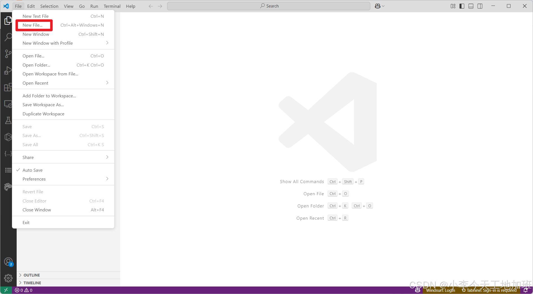
Task: Click the Customize Layout icon
Action: [x=453, y=6]
